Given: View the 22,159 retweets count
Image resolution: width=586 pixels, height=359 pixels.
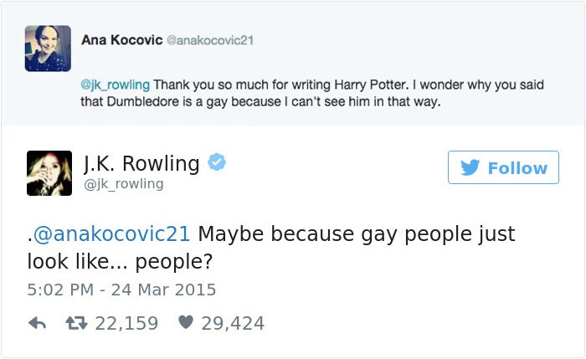Looking at the screenshot, I should [126, 323].
